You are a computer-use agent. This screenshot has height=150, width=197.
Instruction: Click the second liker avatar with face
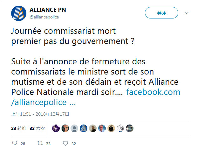[x=65, y=128]
